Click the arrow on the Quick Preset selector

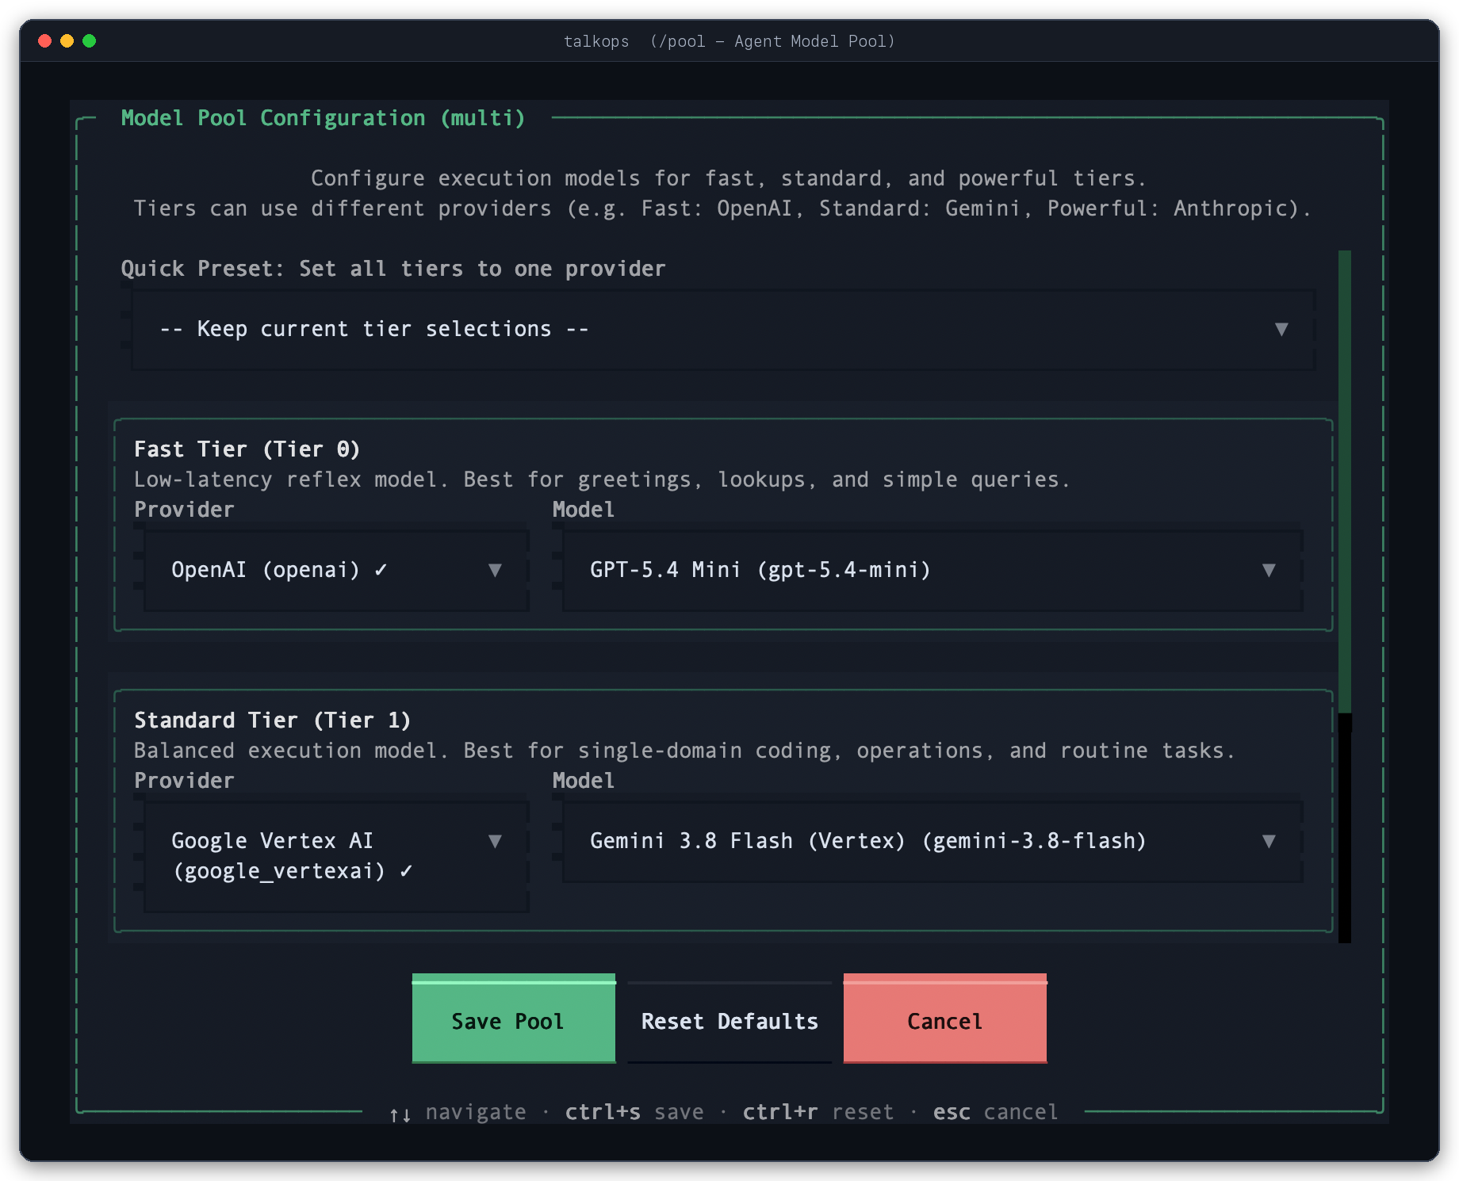coord(1281,330)
